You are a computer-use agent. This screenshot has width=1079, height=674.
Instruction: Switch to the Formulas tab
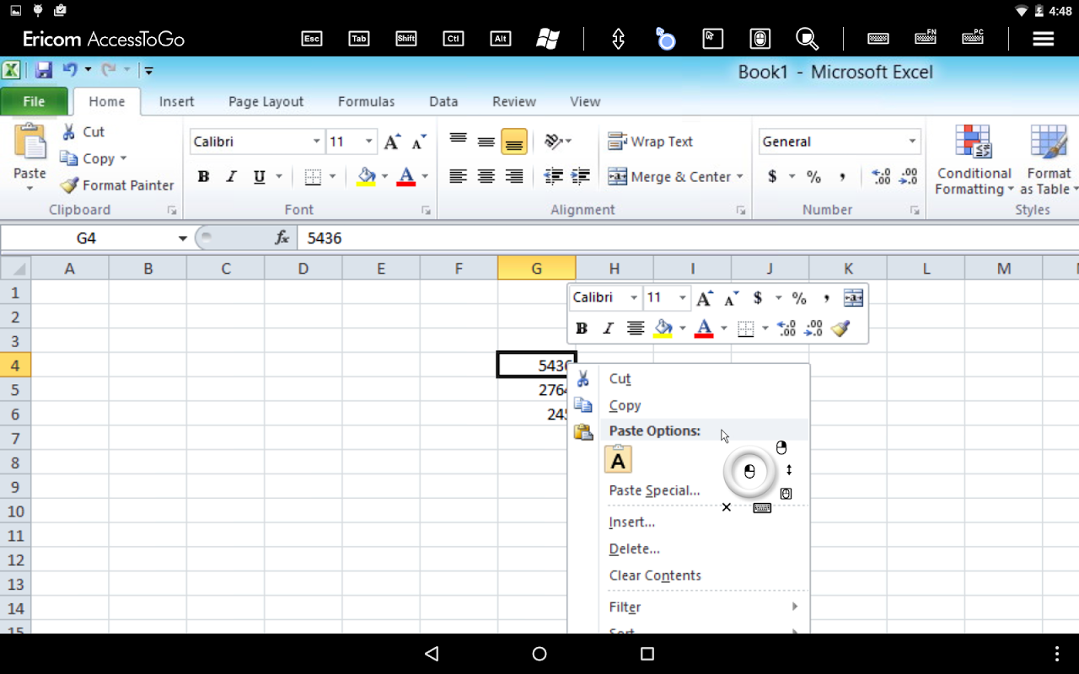[x=366, y=101]
